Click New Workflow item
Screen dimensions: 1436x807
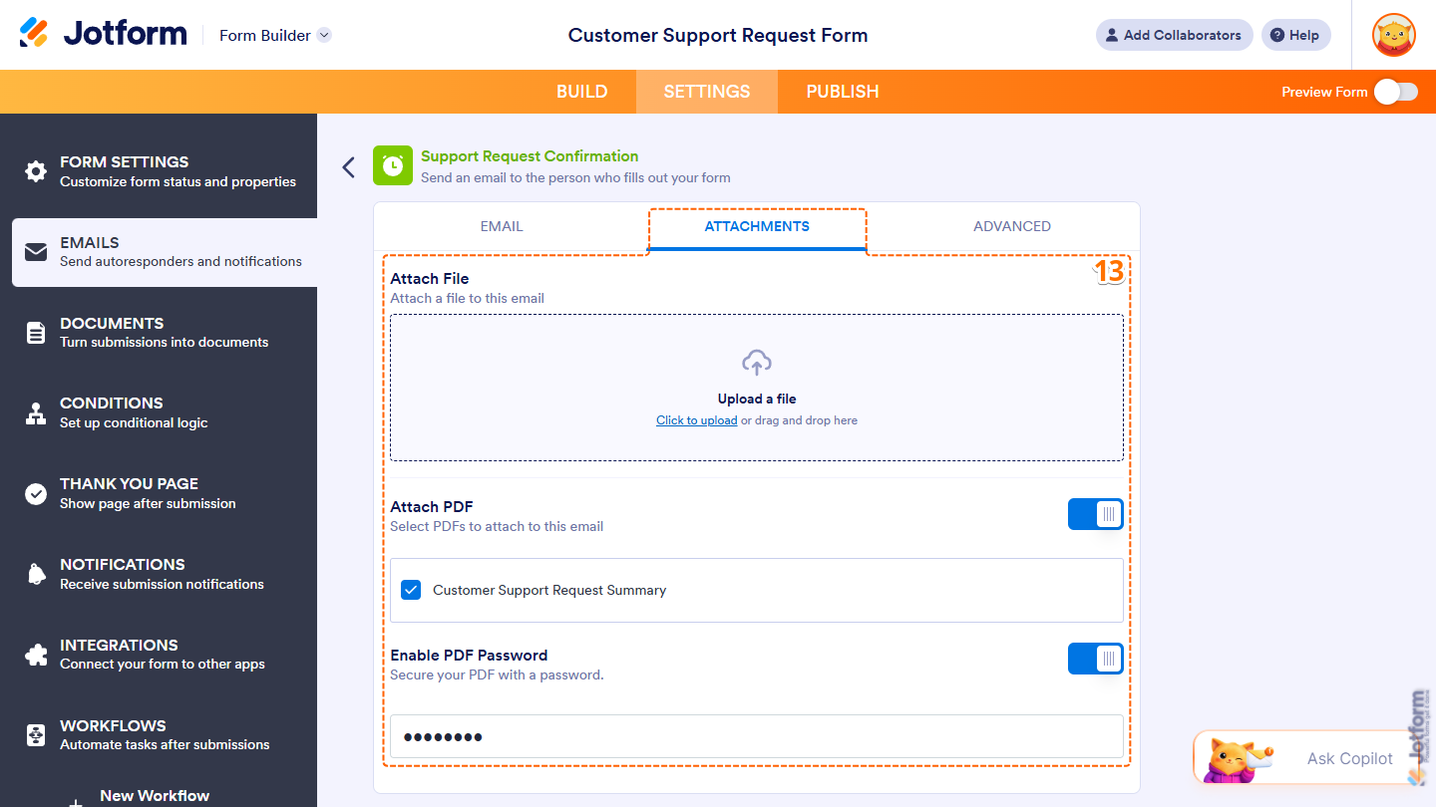pyautogui.click(x=155, y=796)
